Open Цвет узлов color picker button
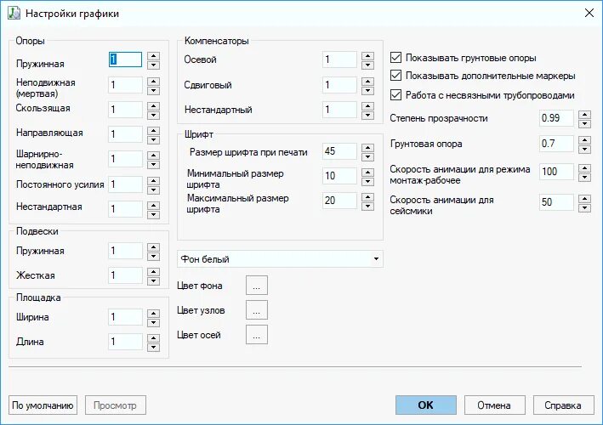Image resolution: width=603 pixels, height=425 pixels. 257,310
